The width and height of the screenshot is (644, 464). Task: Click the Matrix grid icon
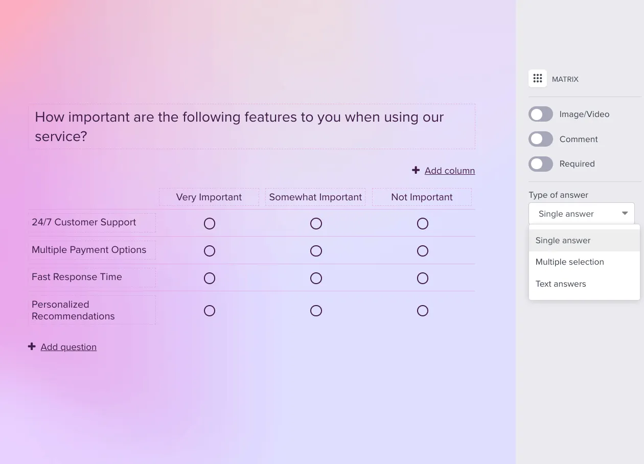click(x=537, y=79)
